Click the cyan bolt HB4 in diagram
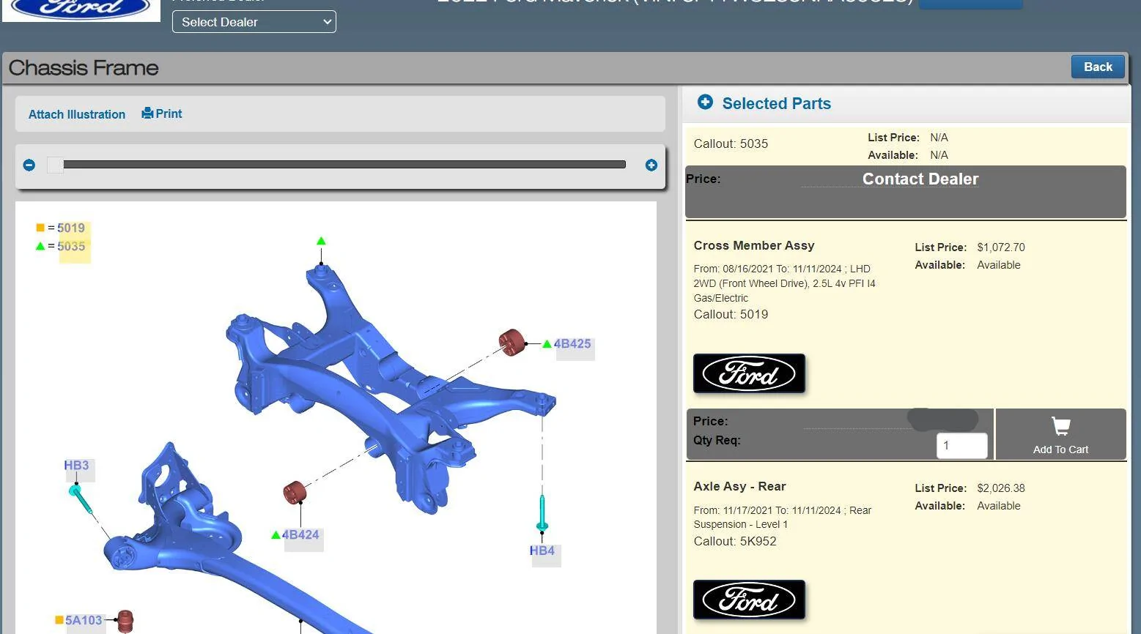The width and height of the screenshot is (1141, 634). tap(542, 512)
